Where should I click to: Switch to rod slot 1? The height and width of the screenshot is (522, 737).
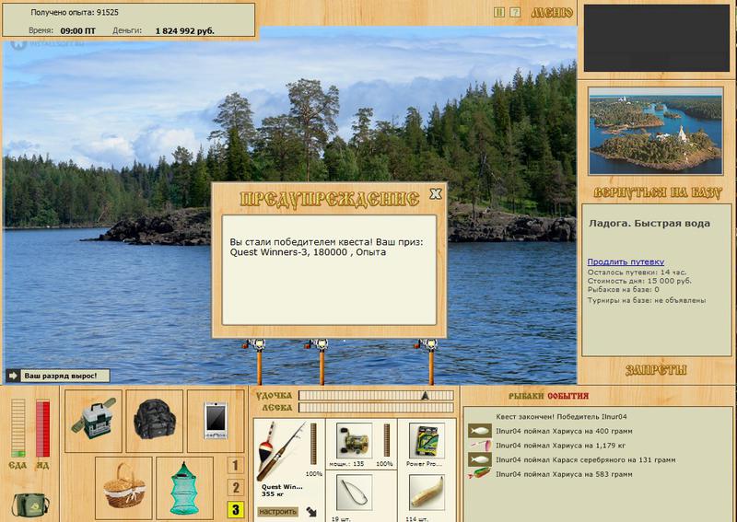[236, 466]
